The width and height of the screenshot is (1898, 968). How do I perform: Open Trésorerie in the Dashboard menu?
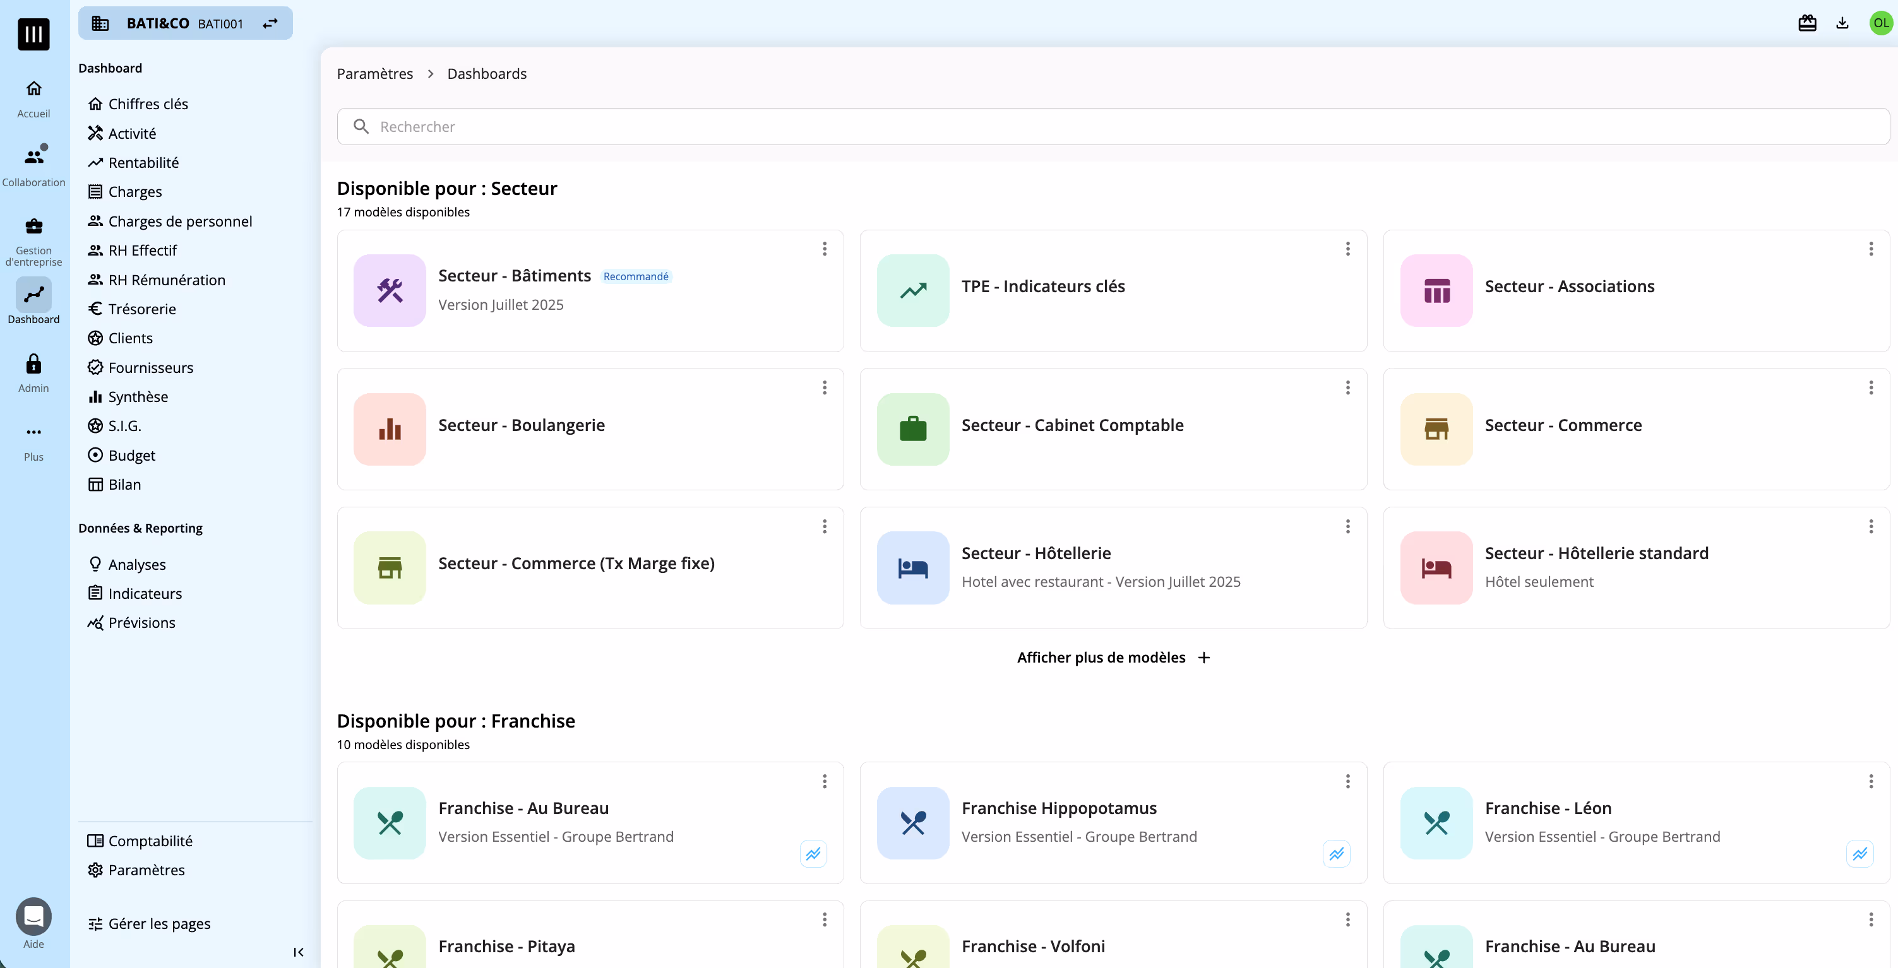click(x=141, y=309)
